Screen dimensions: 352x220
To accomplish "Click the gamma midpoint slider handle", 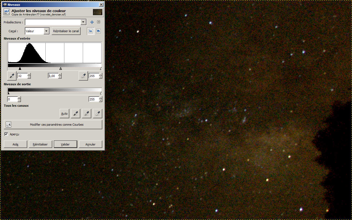I will point(61,68).
